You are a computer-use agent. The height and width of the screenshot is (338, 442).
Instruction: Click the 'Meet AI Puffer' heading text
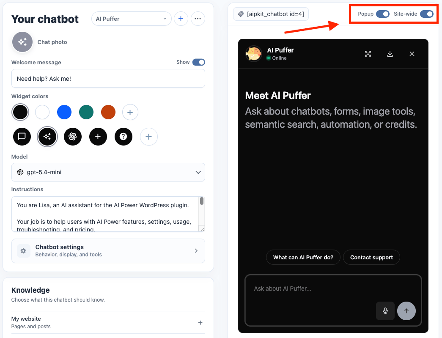point(277,96)
